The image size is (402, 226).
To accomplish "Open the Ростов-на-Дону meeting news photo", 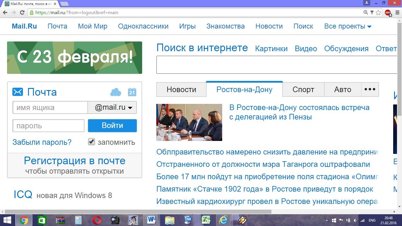I will pyautogui.click(x=189, y=122).
